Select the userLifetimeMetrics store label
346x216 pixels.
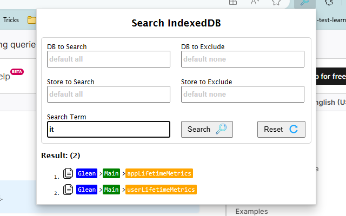(x=161, y=190)
